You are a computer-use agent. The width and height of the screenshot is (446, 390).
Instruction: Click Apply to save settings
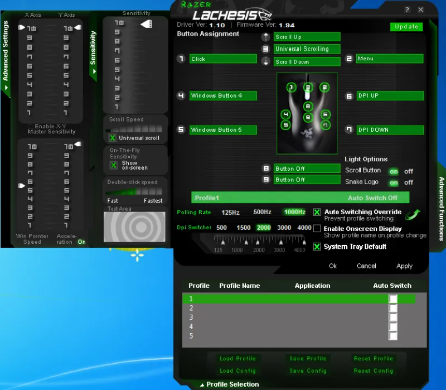tap(404, 266)
